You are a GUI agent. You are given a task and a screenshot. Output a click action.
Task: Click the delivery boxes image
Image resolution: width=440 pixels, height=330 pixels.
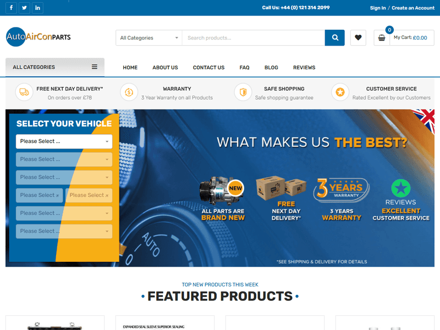click(281, 188)
